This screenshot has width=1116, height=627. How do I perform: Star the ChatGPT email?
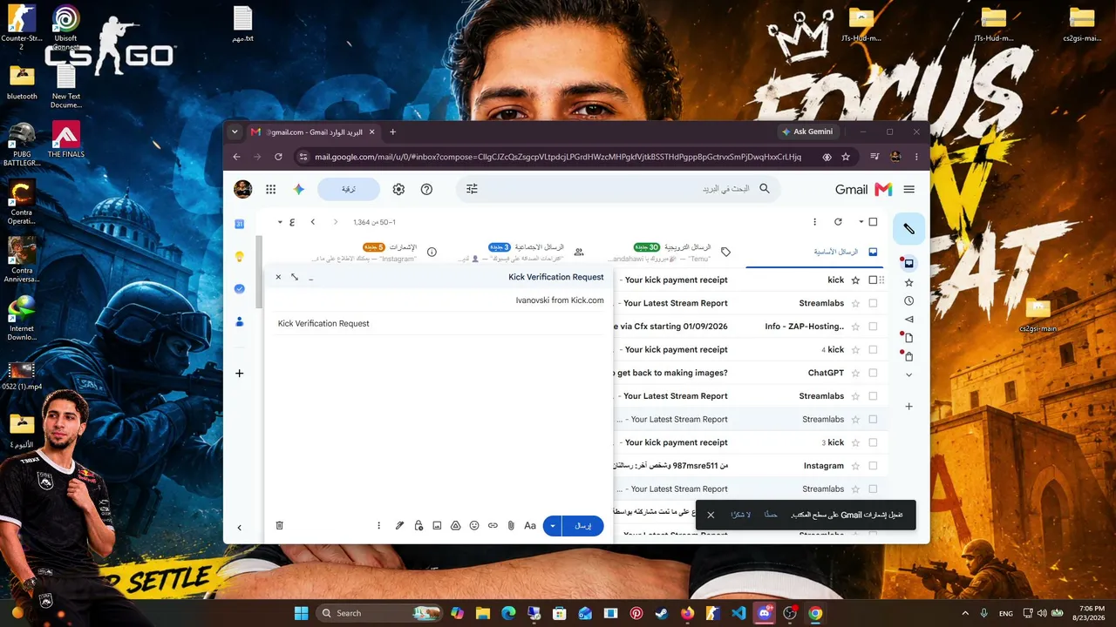click(855, 373)
